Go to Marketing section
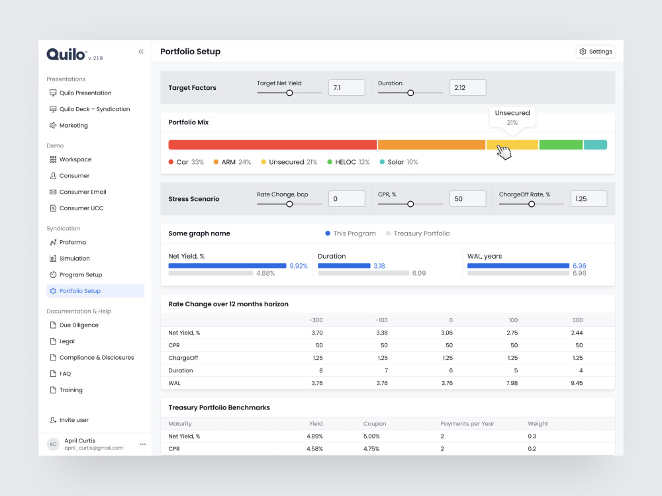 [73, 125]
